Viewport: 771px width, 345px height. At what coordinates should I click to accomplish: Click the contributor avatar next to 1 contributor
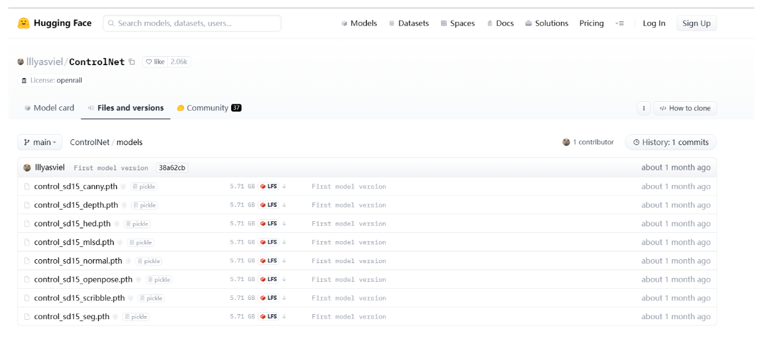[x=566, y=143]
